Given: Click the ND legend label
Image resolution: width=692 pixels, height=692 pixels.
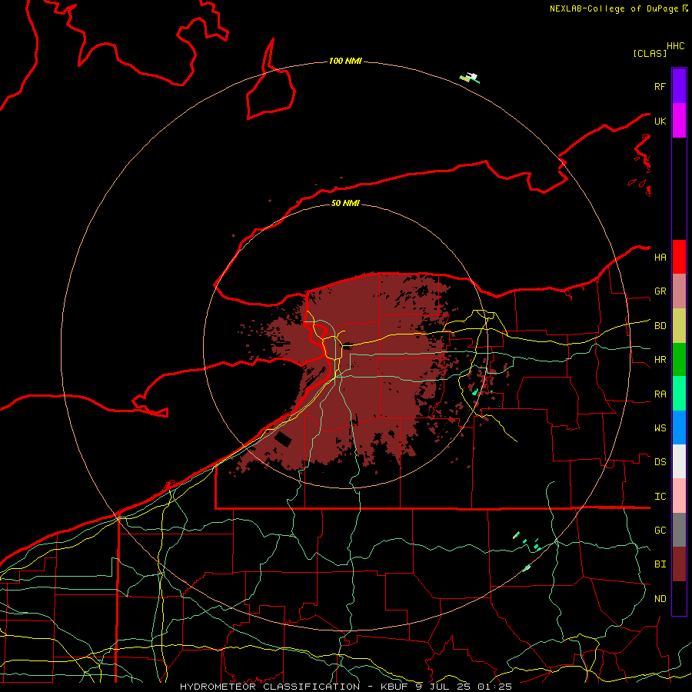Looking at the screenshot, I should click(660, 599).
